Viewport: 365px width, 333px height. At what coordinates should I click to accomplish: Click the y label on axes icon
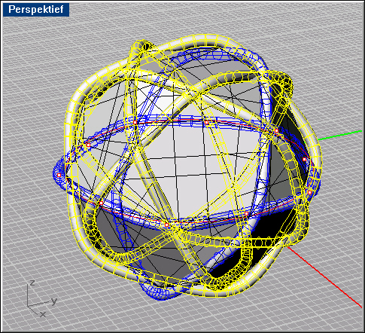[x=54, y=301]
